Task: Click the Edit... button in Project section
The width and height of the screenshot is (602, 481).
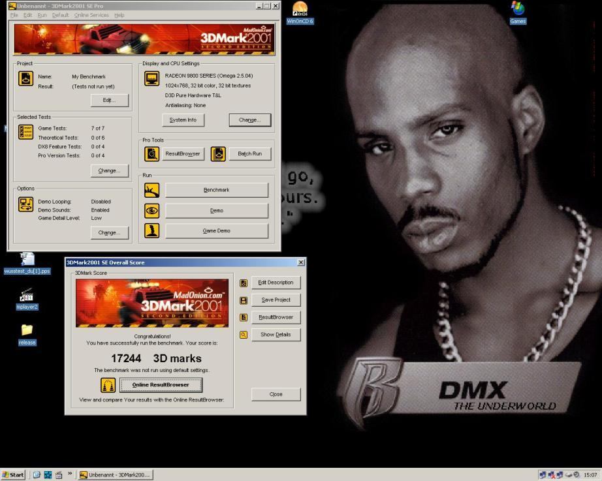Action: (110, 101)
